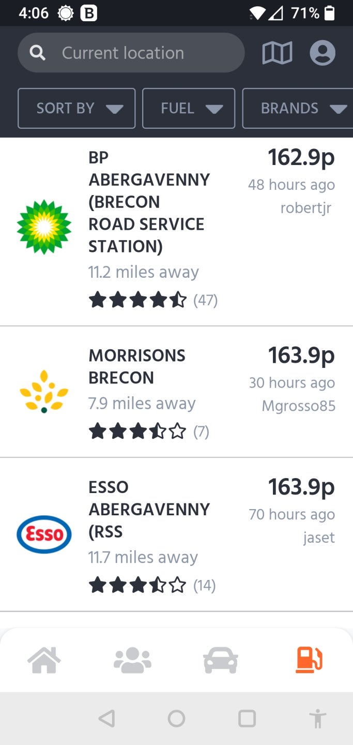
Task: Open the map view icon
Action: (x=278, y=52)
